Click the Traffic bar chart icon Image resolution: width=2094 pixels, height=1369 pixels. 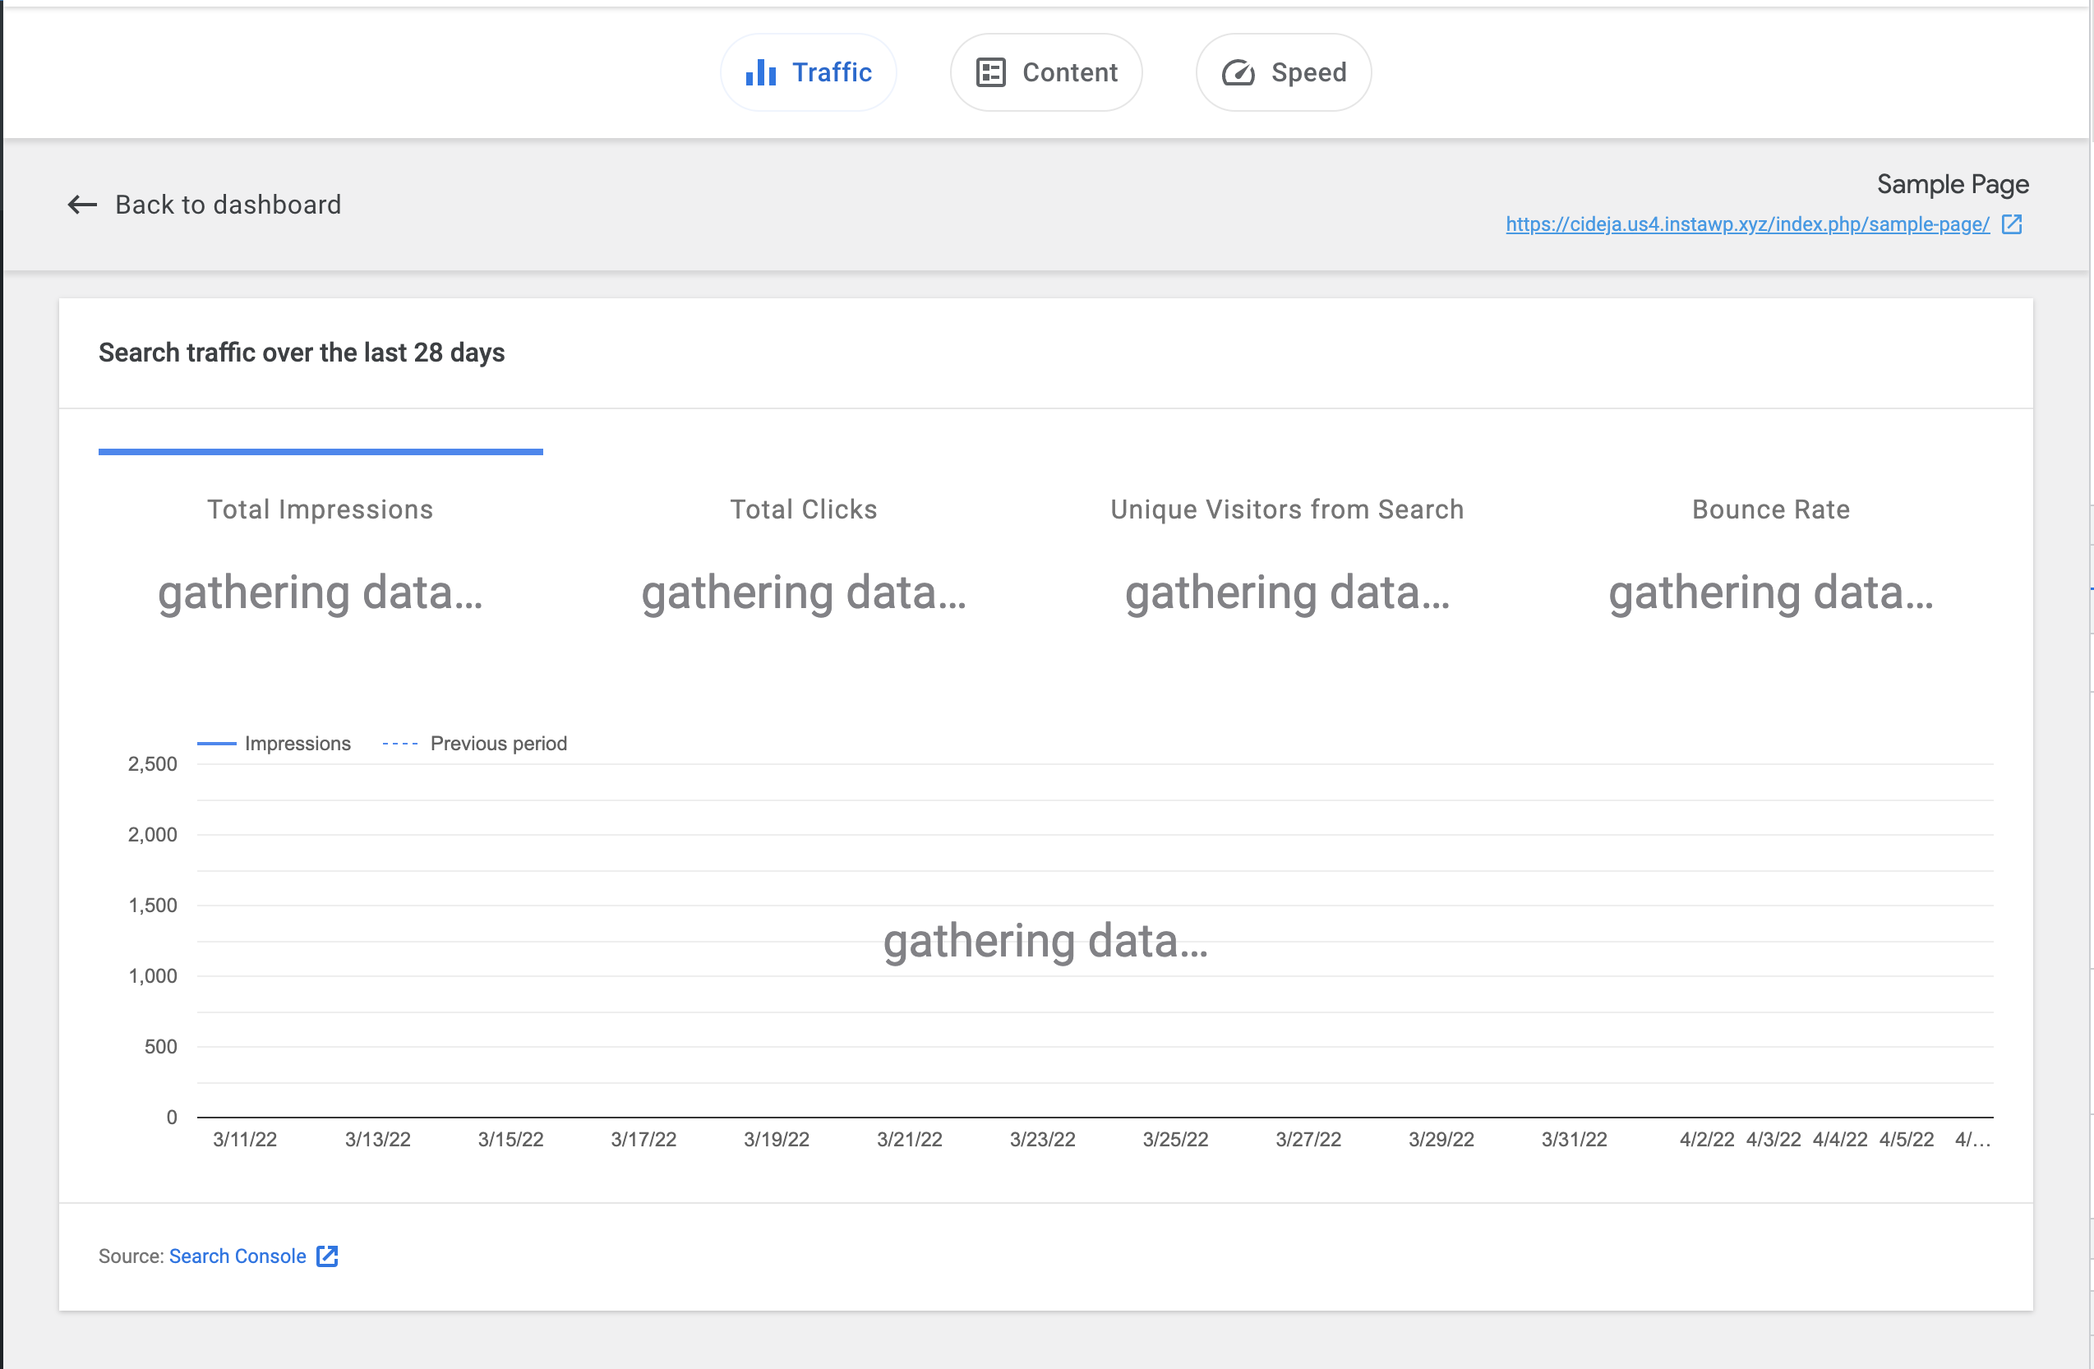[760, 72]
